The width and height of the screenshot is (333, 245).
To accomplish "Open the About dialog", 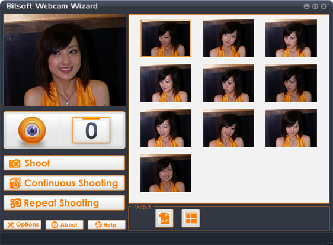I will click(x=65, y=225).
